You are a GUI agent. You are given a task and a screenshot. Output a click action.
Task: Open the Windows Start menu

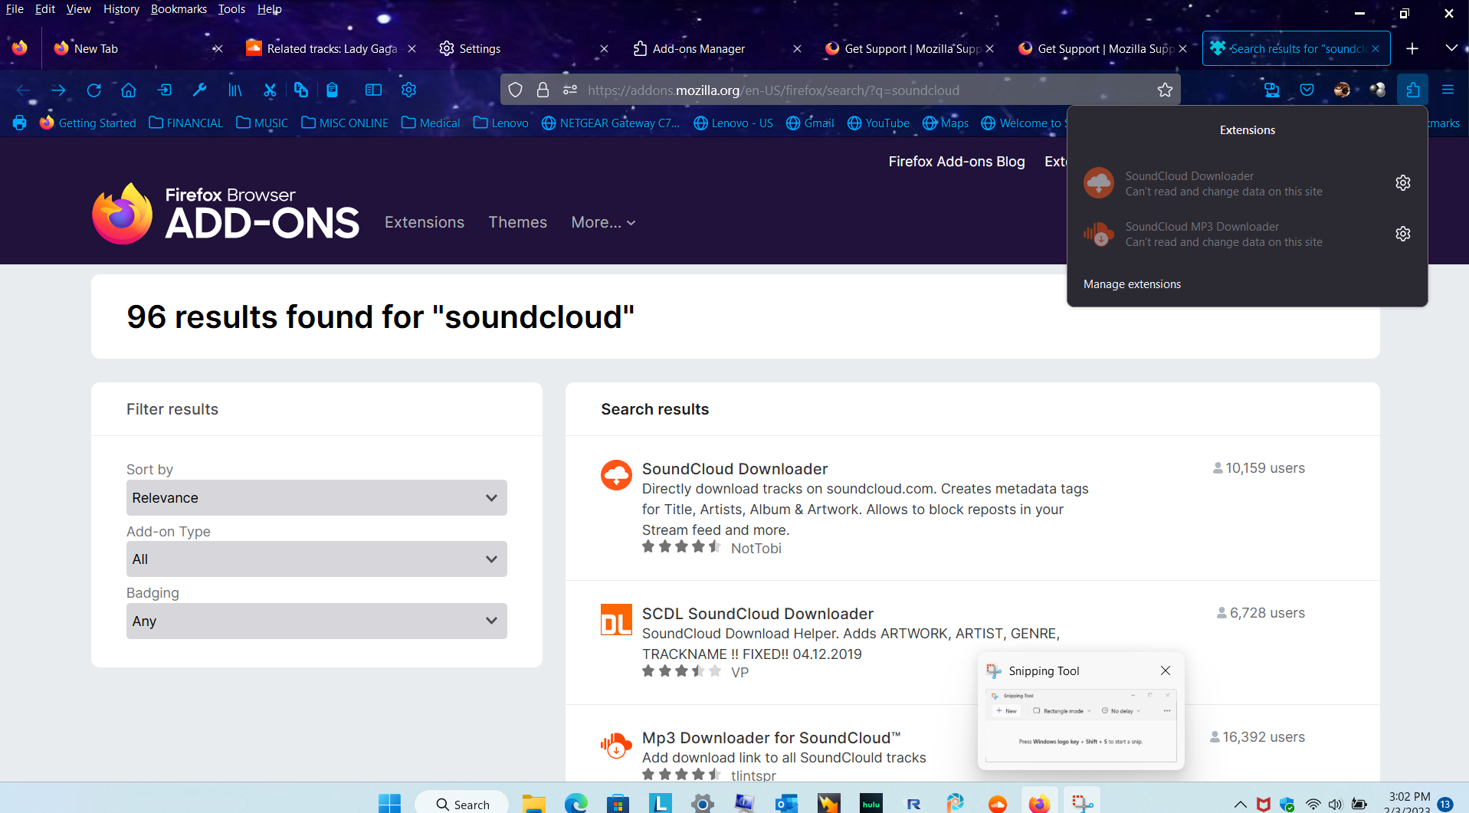(389, 804)
